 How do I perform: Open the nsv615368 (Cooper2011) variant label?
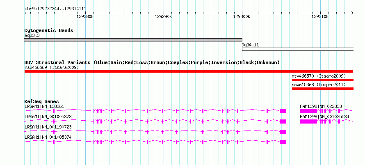[319, 85]
